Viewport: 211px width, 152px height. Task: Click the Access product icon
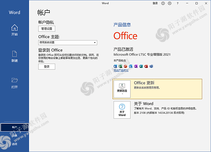click(146, 66)
